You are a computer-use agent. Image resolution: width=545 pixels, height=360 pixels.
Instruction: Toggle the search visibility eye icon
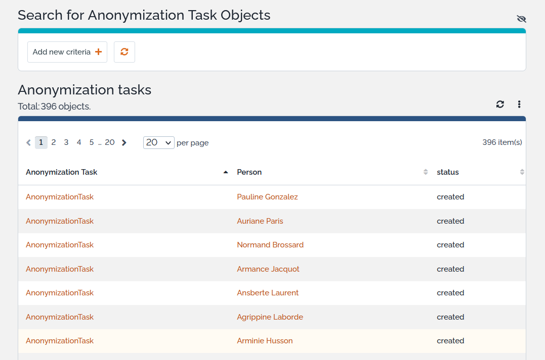[521, 19]
